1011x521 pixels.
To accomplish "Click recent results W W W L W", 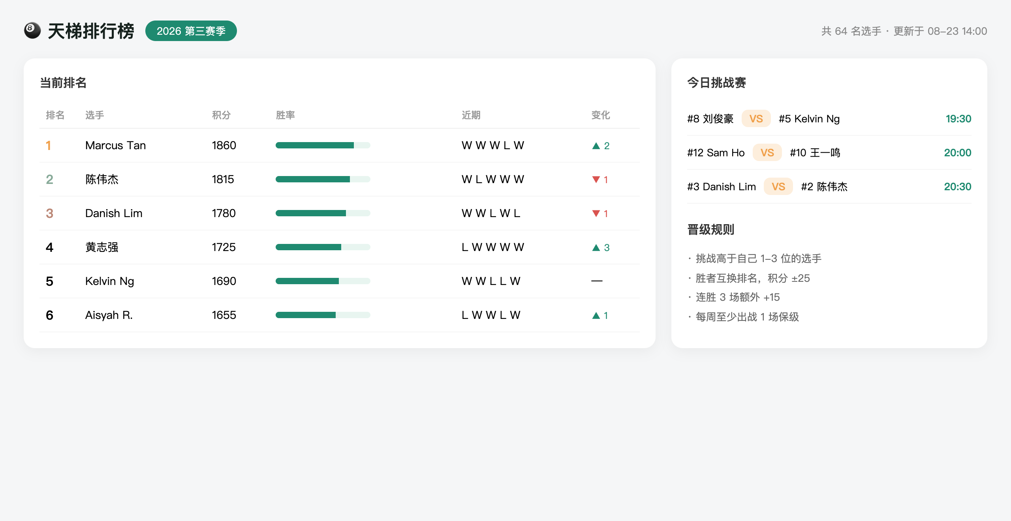I will click(493, 145).
